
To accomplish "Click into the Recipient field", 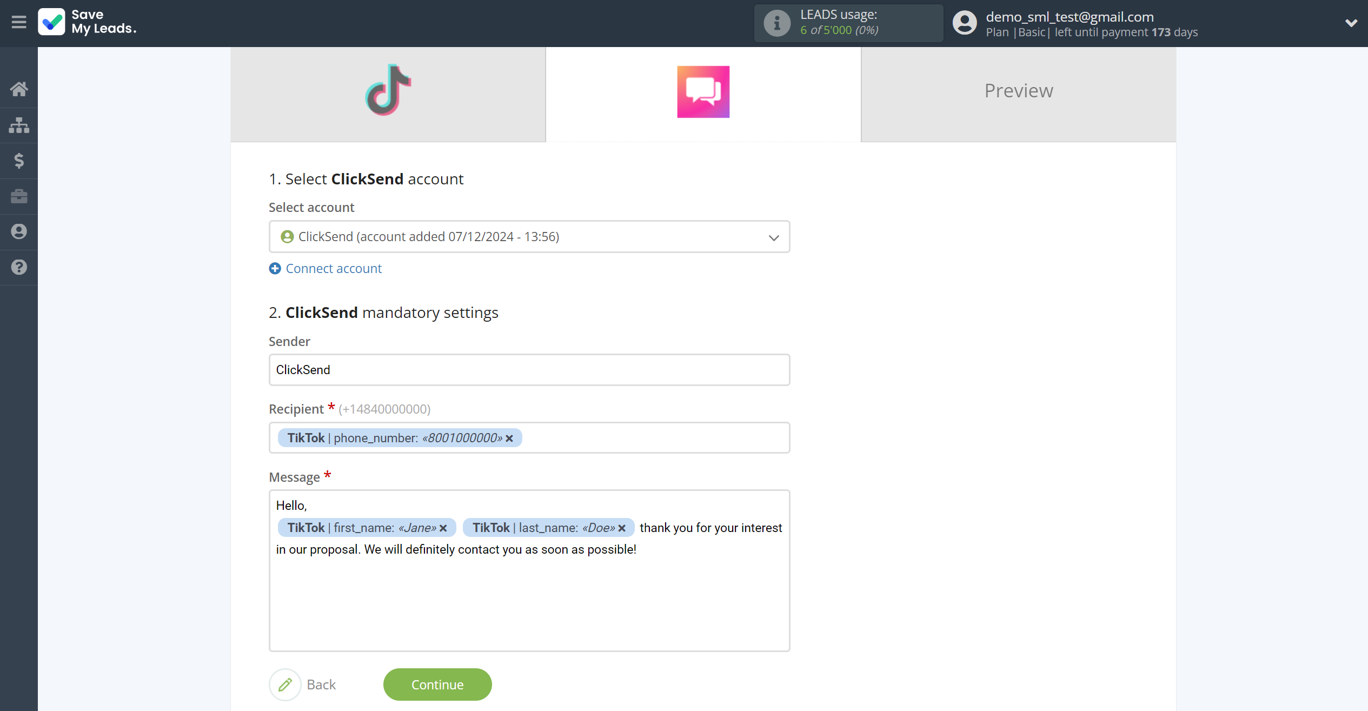I will coord(529,437).
